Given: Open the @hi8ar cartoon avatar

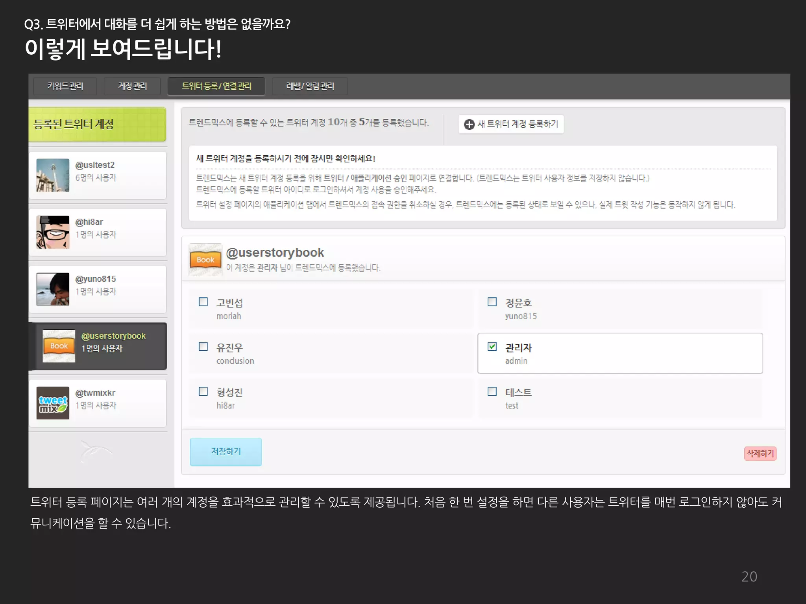Looking at the screenshot, I should [53, 232].
